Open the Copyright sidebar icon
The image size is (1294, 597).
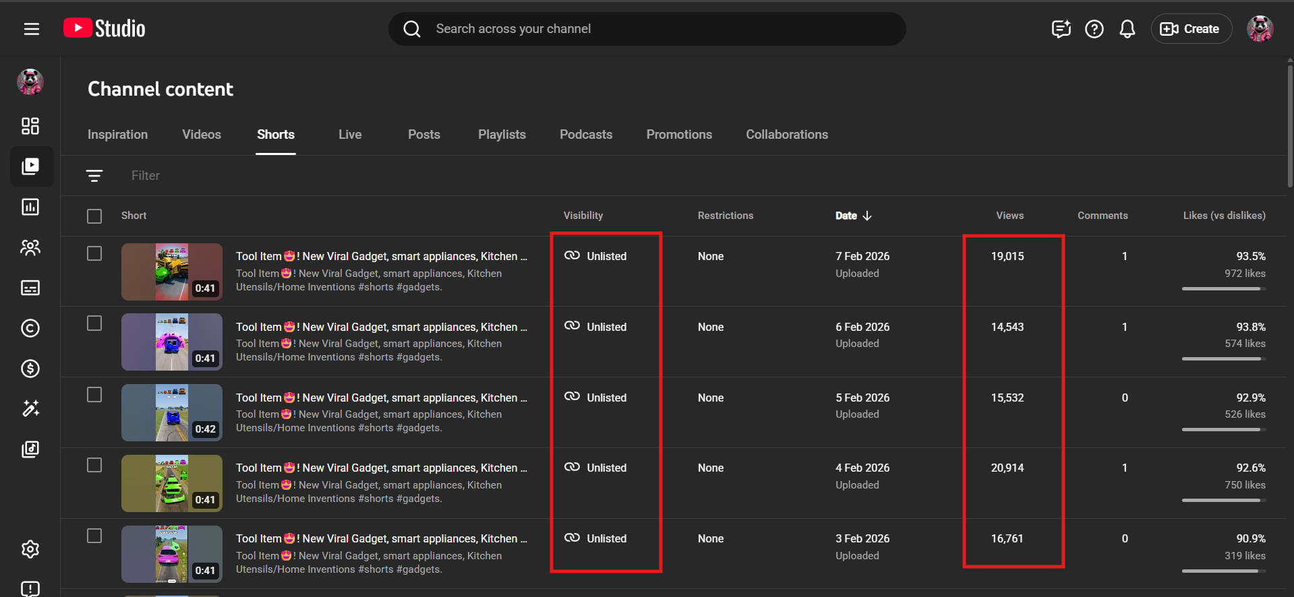pos(30,328)
